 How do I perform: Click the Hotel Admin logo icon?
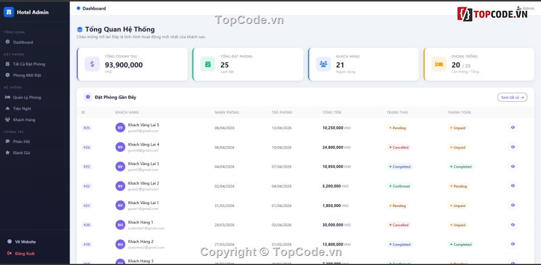coord(9,12)
